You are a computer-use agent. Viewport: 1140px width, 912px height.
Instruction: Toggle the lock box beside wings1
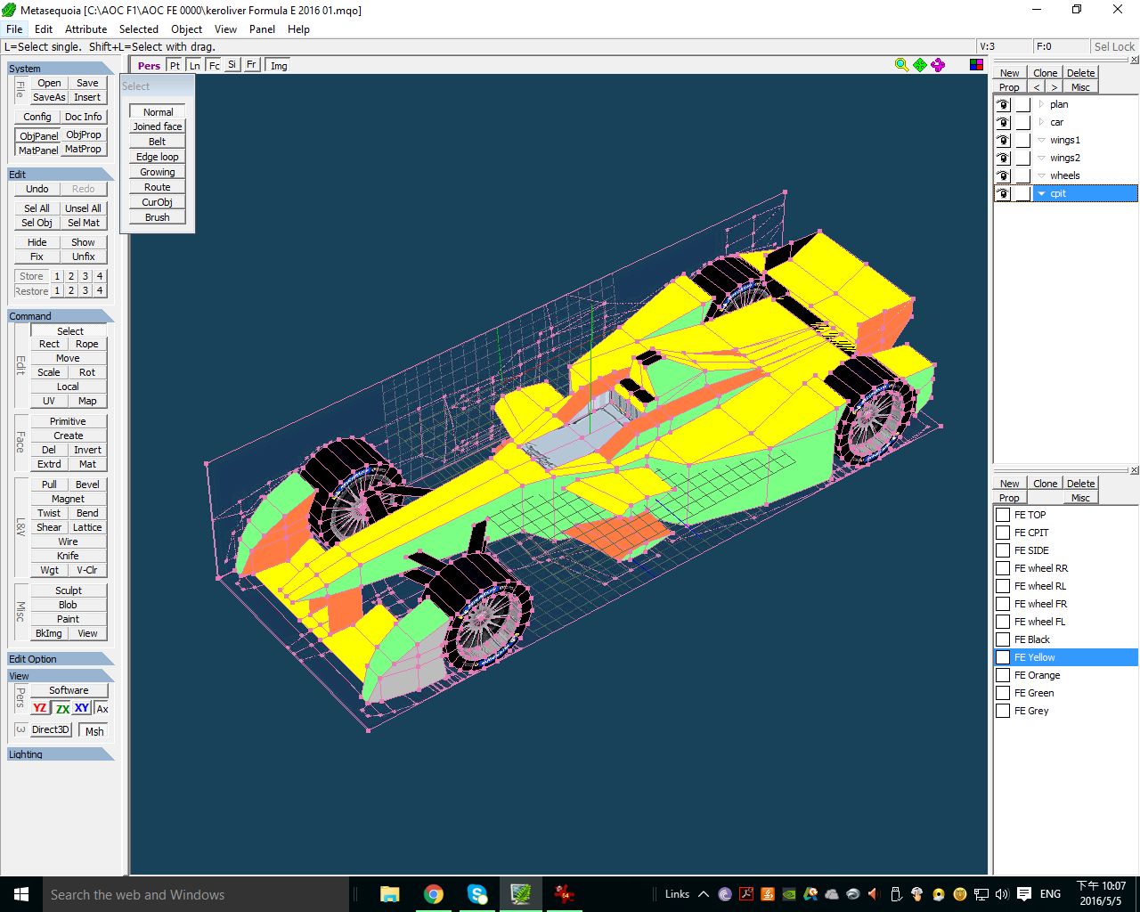[1022, 140]
